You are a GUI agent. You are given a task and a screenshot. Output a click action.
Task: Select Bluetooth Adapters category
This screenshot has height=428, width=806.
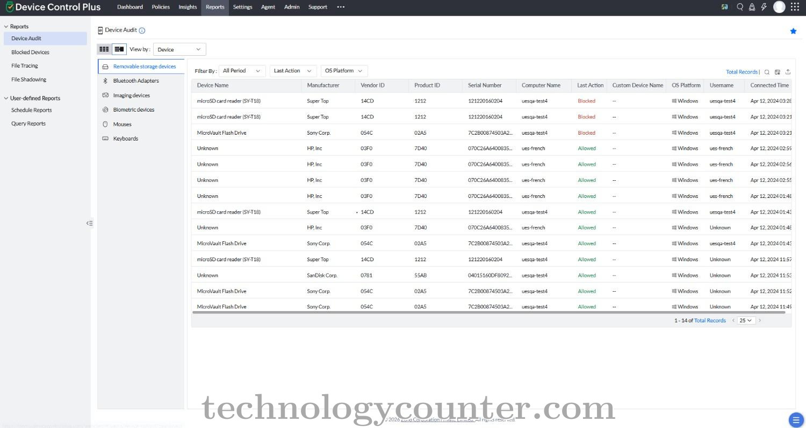pyautogui.click(x=141, y=81)
